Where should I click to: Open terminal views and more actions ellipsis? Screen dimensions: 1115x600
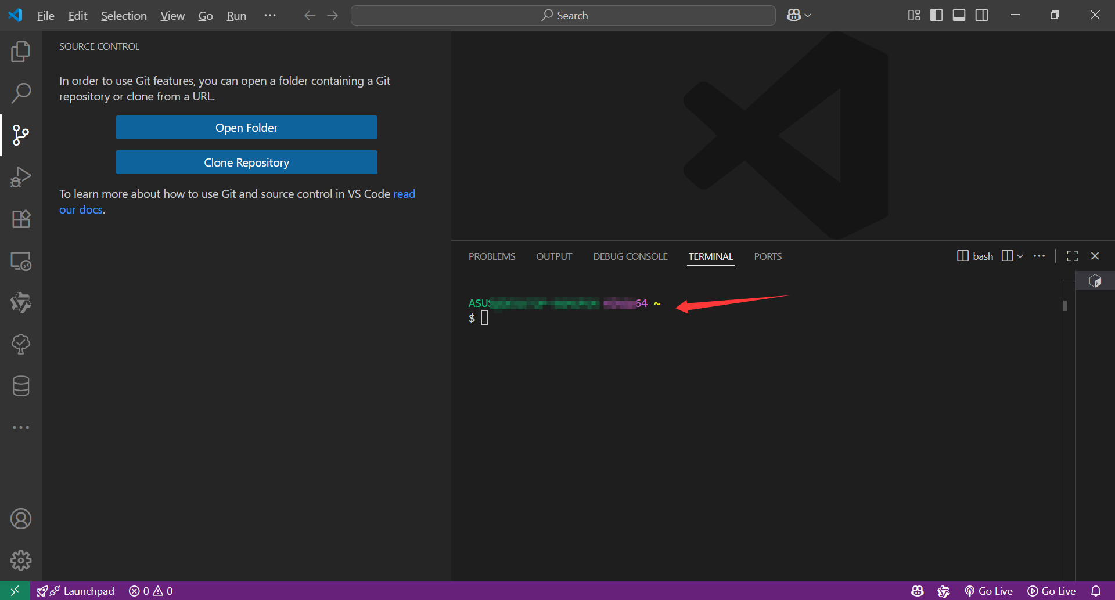tap(1040, 256)
